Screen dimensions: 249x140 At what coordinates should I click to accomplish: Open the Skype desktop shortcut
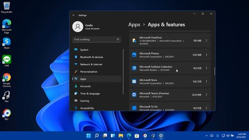[x=7, y=43]
